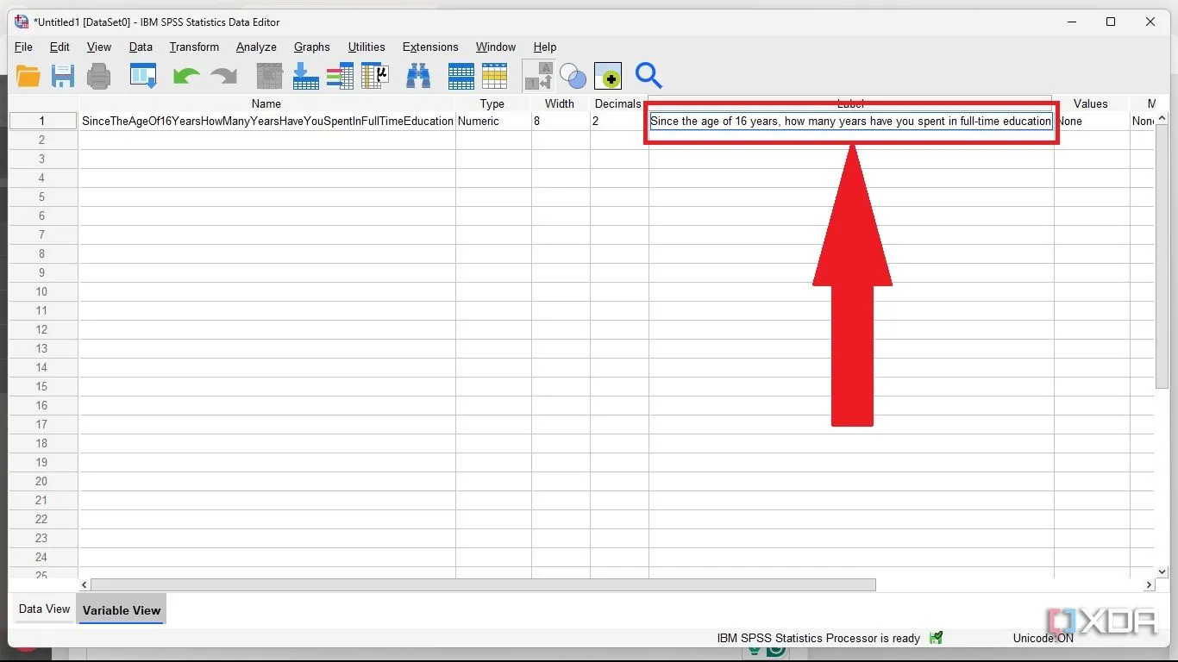Click the SPSS application icon in title bar

pos(22,22)
